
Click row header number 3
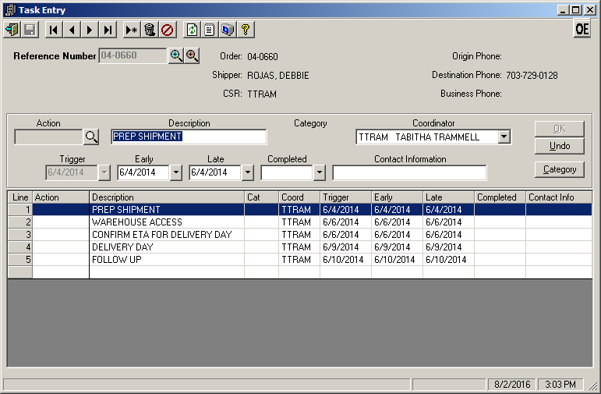click(x=20, y=234)
